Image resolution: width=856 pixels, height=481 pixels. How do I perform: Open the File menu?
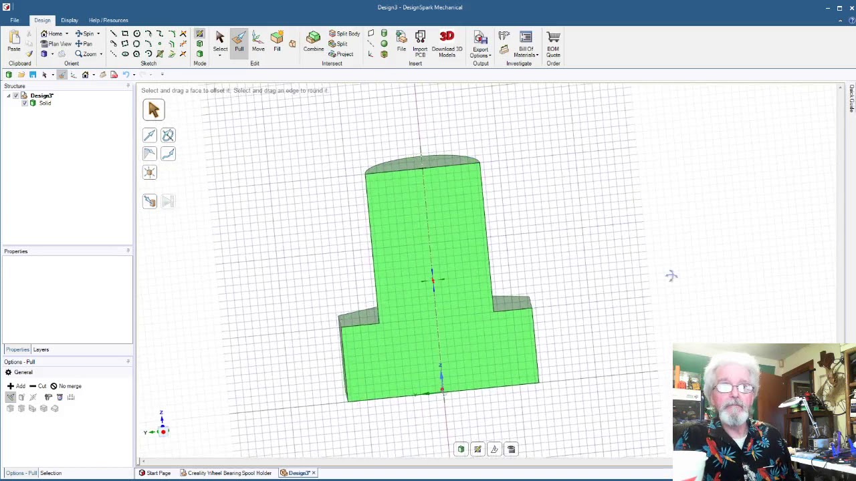click(15, 20)
